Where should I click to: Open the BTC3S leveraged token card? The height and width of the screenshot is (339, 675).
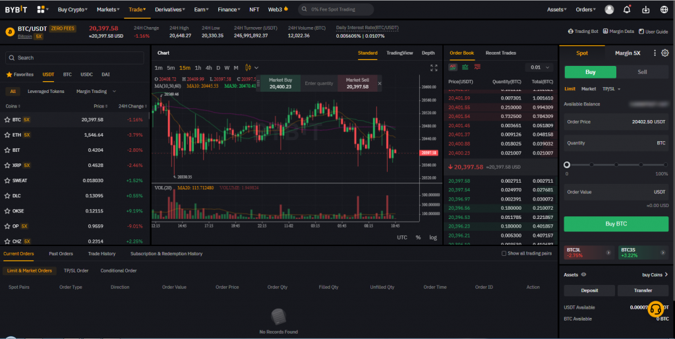[x=643, y=253]
